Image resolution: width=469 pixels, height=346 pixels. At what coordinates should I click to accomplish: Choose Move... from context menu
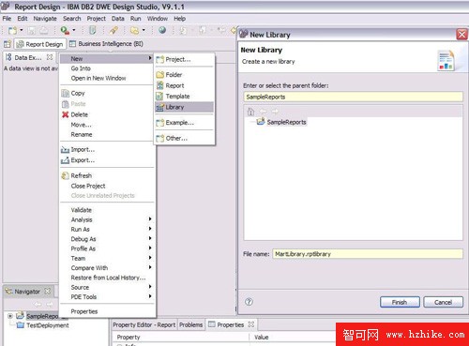(81, 125)
